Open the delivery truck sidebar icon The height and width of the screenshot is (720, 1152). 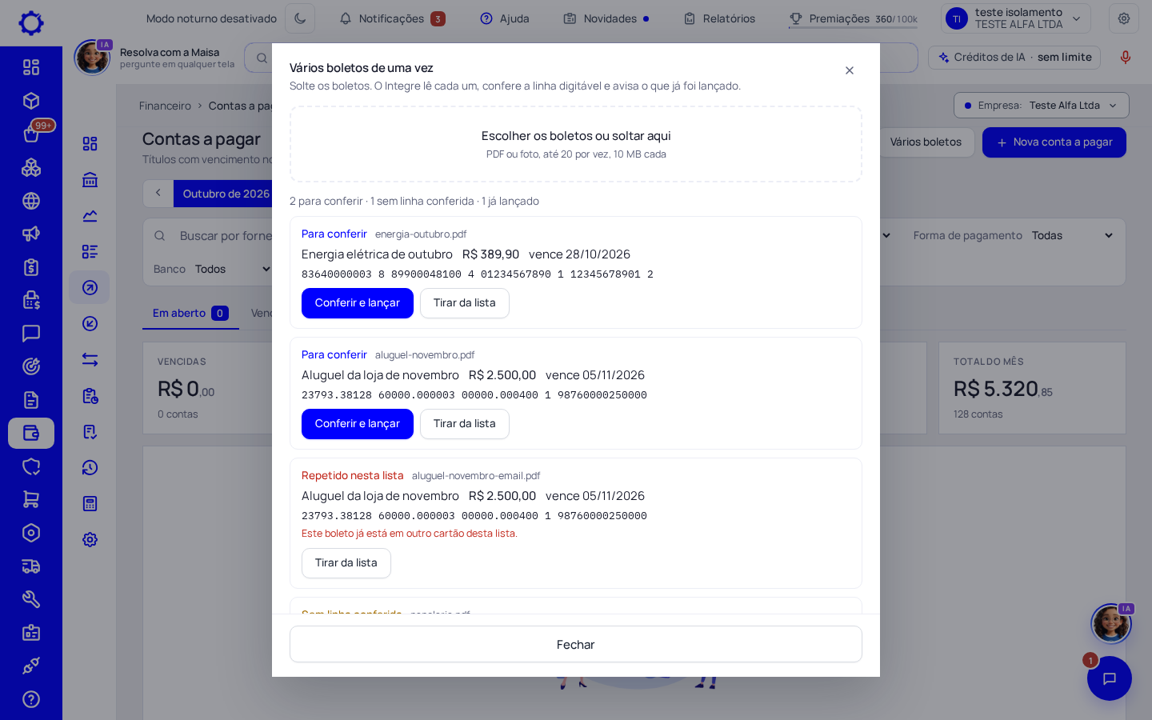tap(31, 566)
